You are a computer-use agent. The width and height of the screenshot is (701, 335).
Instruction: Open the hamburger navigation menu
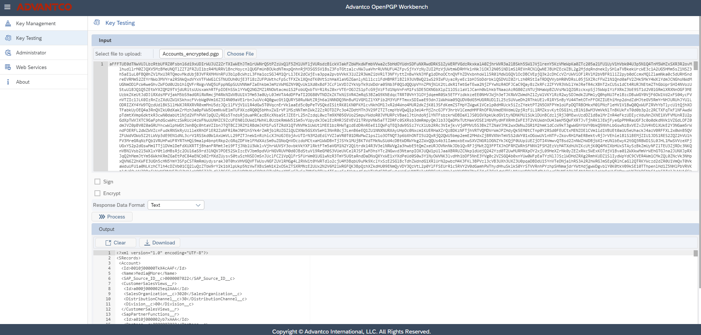[7, 7]
